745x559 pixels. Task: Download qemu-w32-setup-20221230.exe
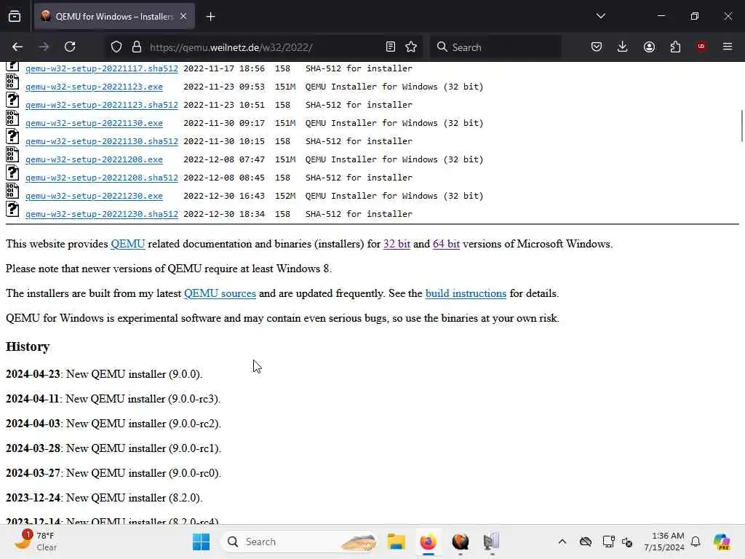[94, 196]
